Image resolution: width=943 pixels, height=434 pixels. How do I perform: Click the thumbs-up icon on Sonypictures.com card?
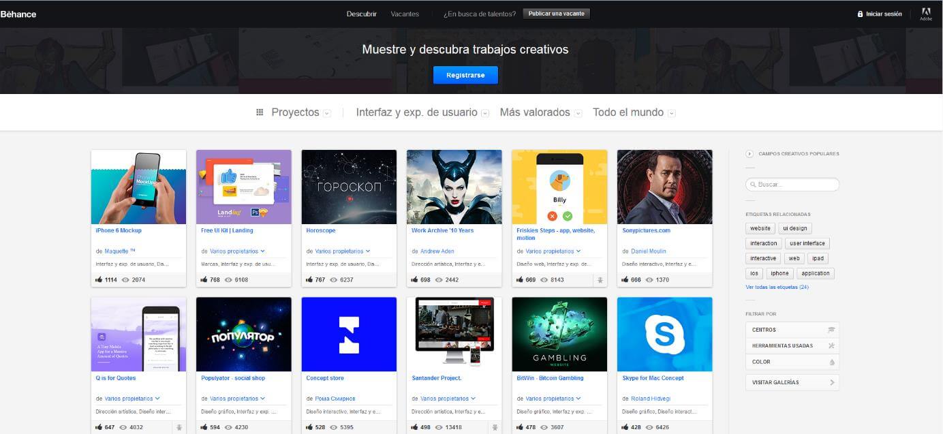coord(625,279)
